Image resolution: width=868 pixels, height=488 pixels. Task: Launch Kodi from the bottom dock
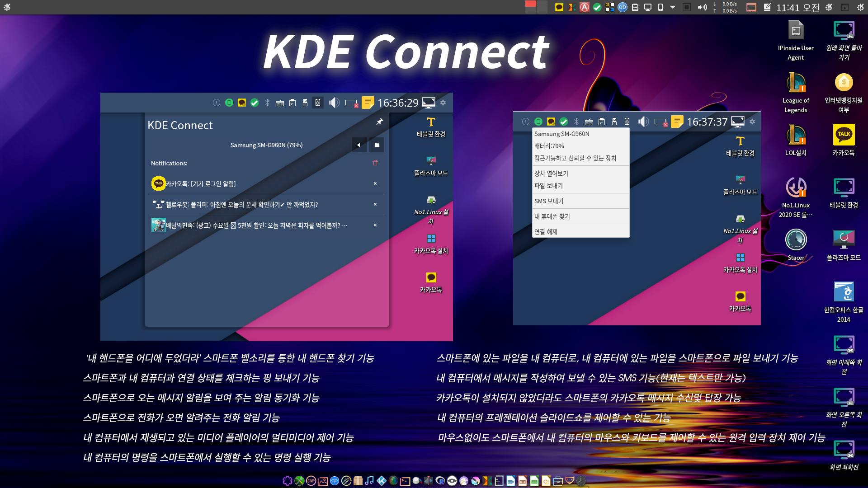point(382,481)
